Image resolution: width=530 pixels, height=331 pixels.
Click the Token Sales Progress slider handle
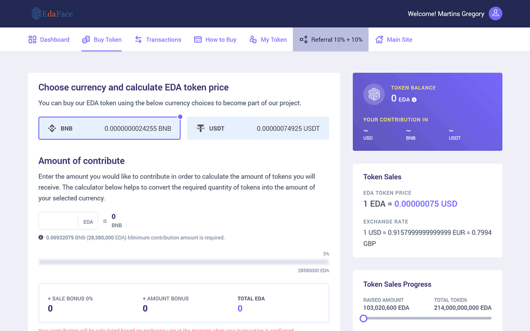point(363,318)
